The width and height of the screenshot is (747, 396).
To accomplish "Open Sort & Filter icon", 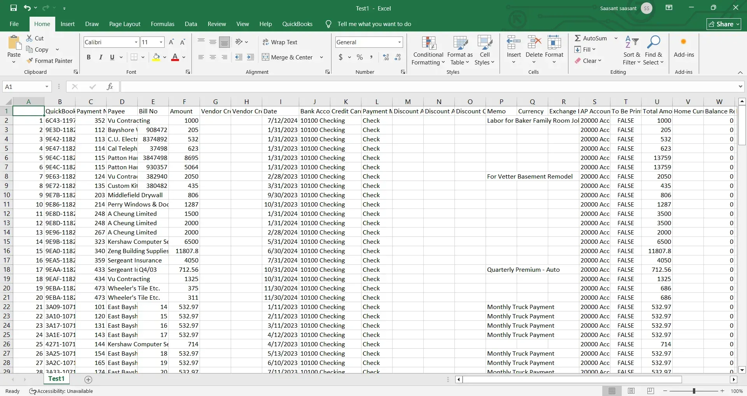I will 631,42.
